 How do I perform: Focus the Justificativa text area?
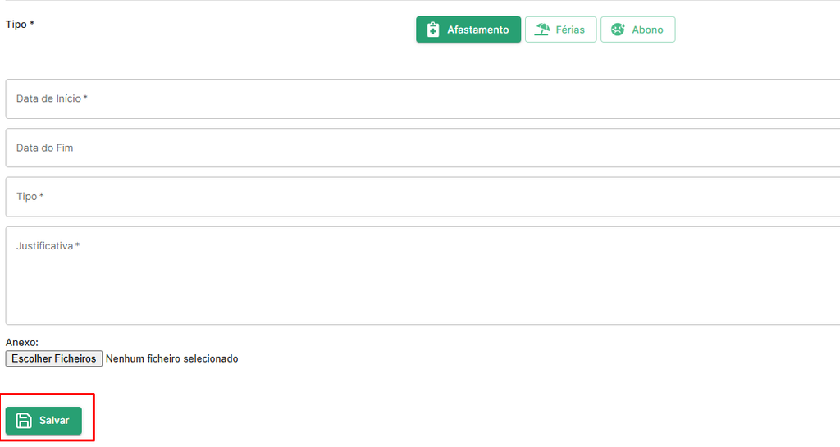[x=422, y=276]
